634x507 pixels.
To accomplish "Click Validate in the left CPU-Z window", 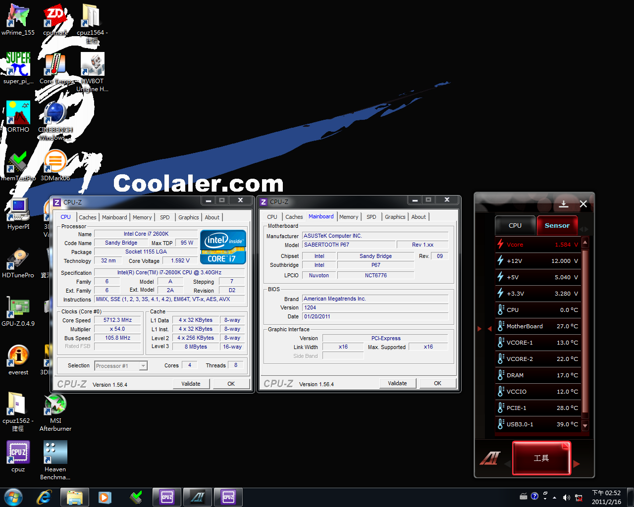I will (191, 384).
